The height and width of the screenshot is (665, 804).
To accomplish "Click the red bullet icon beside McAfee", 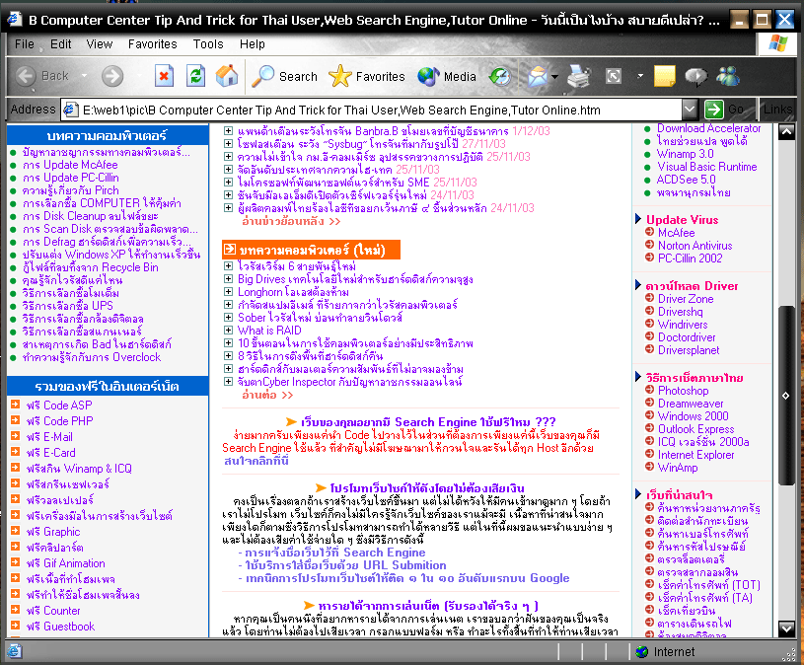I will pos(650,232).
